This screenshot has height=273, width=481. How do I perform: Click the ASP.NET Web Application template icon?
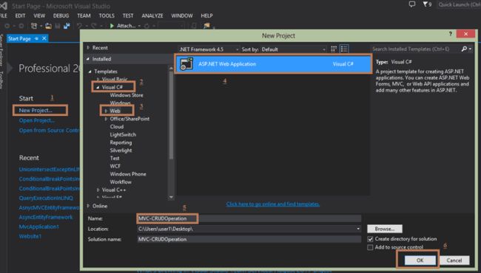[x=186, y=64]
